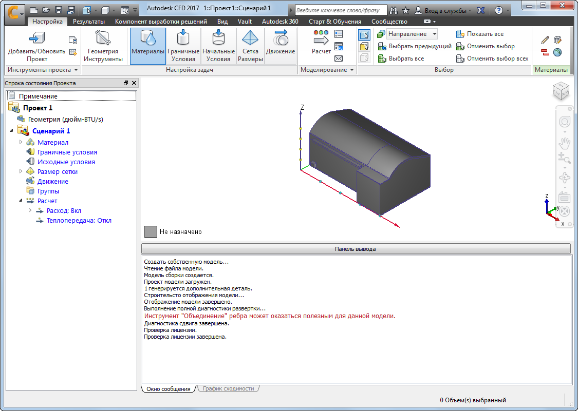The image size is (578, 411).
Task: Activate the Pan hand tool in navigation bar
Action: pyautogui.click(x=564, y=143)
